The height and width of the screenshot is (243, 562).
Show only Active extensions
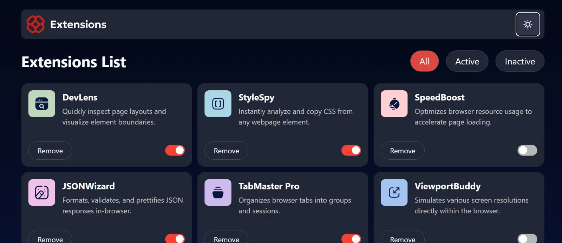coord(467,61)
